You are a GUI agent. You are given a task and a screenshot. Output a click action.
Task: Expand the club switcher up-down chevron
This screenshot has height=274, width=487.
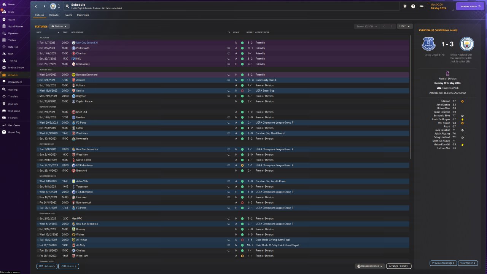click(59, 6)
